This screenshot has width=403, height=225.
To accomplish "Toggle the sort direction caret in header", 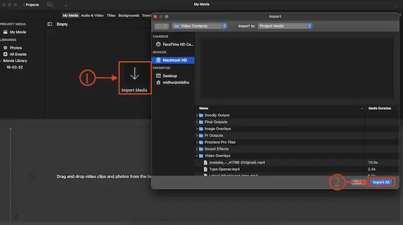I will point(362,108).
